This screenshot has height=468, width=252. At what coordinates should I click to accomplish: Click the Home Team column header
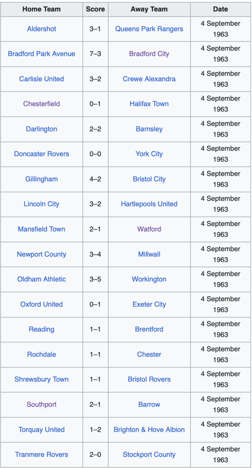[41, 9]
